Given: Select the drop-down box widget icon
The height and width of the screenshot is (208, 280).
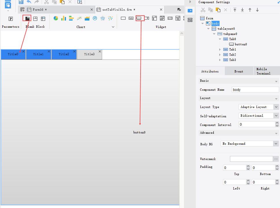Looking at the screenshot, I should click(x=147, y=18).
